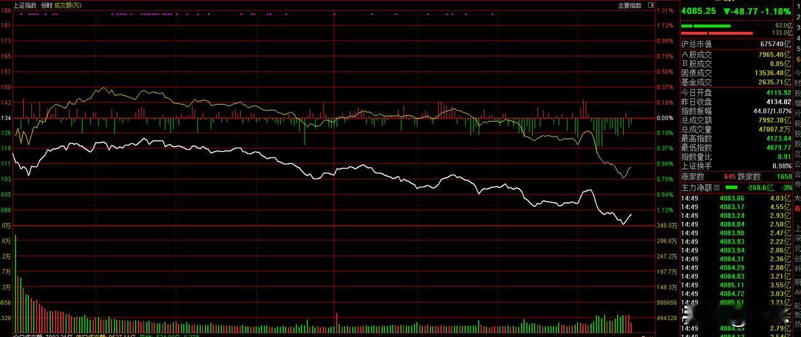This screenshot has width=801, height=337.
Task: Click the 总成交量 value 47007.2万
Action: (775, 129)
